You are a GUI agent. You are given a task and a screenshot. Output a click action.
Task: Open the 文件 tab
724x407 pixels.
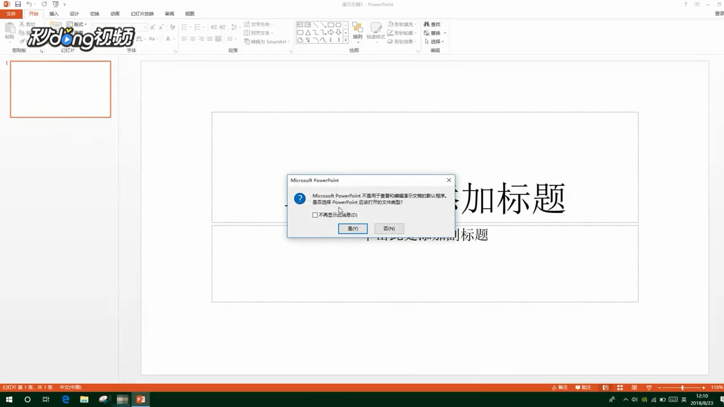pos(11,14)
